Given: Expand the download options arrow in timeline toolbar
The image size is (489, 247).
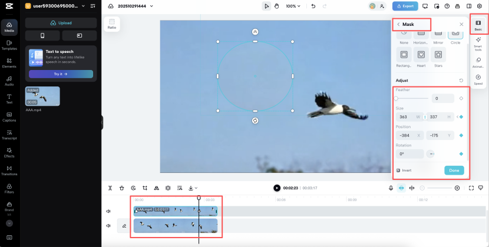Looking at the screenshot, I should 196,188.
